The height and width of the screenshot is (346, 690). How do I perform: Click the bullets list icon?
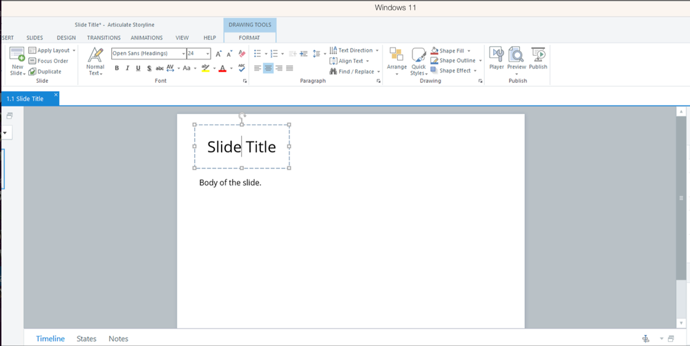click(x=258, y=54)
